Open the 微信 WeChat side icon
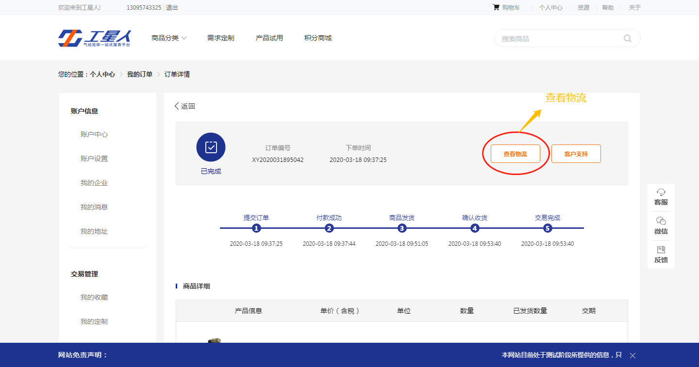Viewport: 699px width, 367px height. 661,225
